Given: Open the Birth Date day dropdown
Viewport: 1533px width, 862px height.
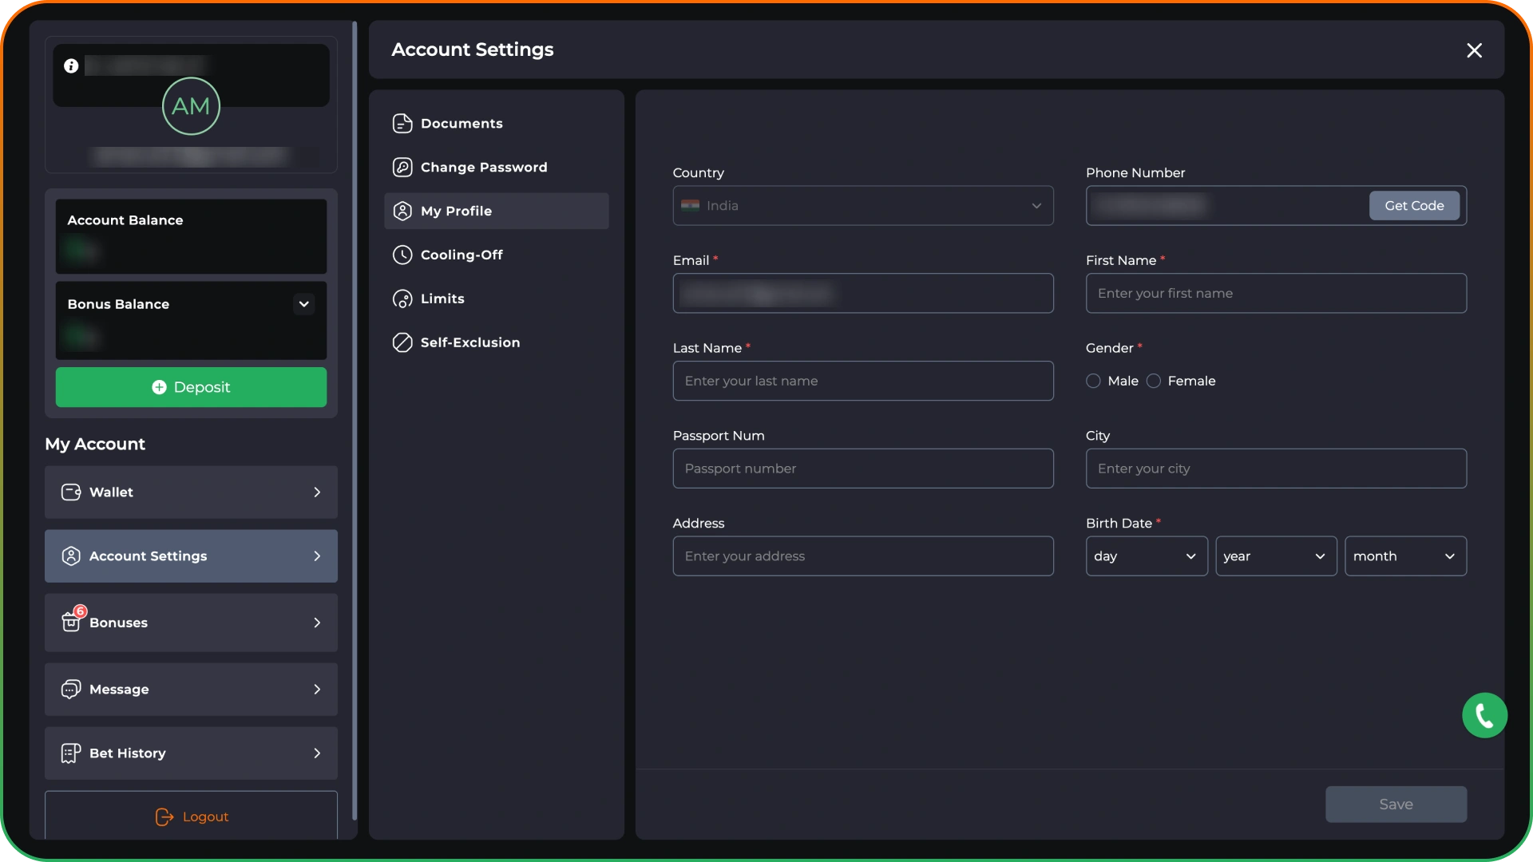Looking at the screenshot, I should click(x=1147, y=556).
